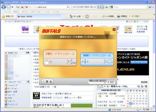Choose 親機モードでインストール option
The image size is (156, 112).
pyautogui.click(x=97, y=59)
